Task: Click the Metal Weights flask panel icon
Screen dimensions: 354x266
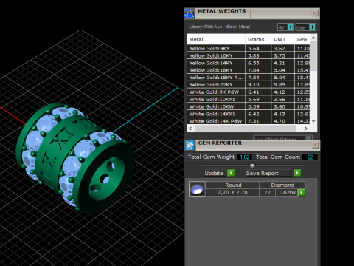Action: point(190,13)
